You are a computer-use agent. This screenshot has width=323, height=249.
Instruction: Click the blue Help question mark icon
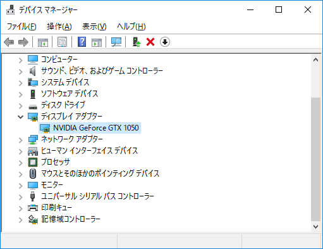coord(82,42)
